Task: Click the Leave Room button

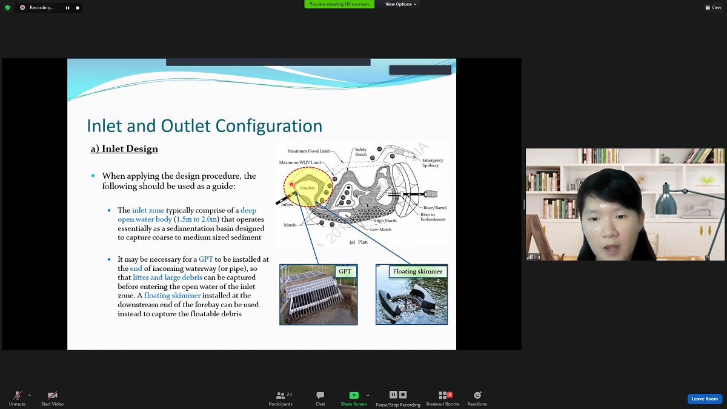Action: point(705,399)
